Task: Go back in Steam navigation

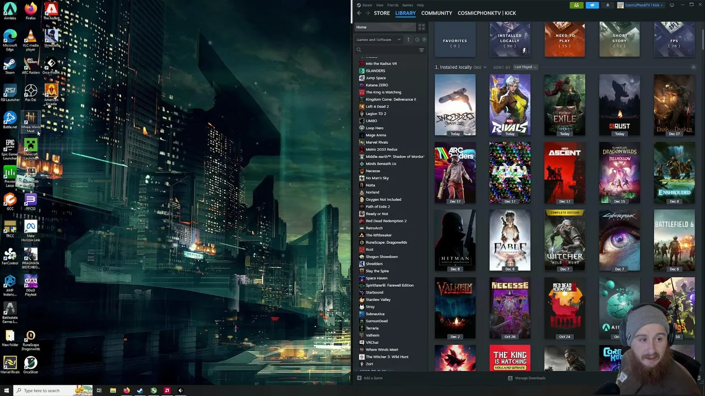Action: [359, 13]
